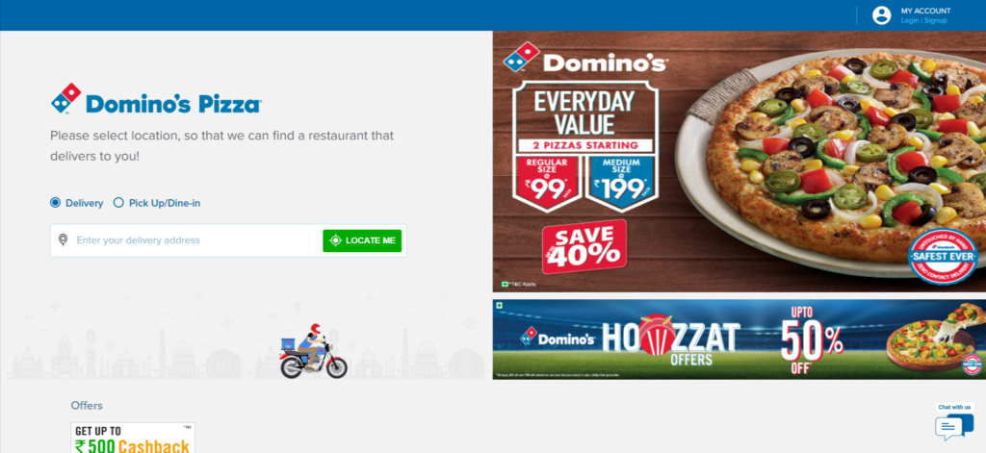The width and height of the screenshot is (986, 453).
Task: Click the crosshair icon inside Locate Me
Action: (x=335, y=240)
